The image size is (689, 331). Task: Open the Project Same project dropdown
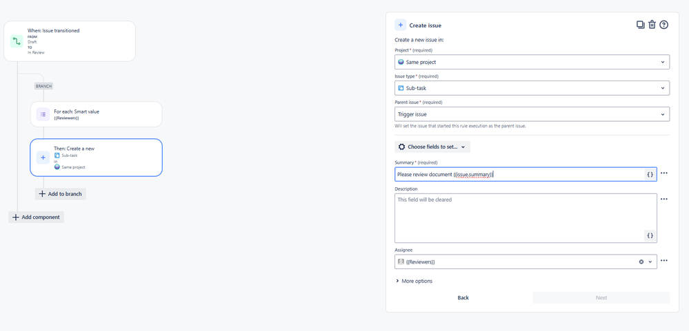532,62
